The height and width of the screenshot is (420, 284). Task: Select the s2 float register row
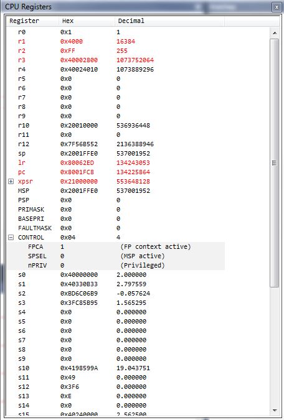coord(116,294)
